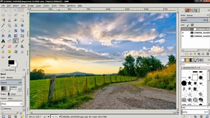Screen dimensions: 210x118
Task: Adjust the Blend tool Opacity slider
Action: tap(11, 83)
